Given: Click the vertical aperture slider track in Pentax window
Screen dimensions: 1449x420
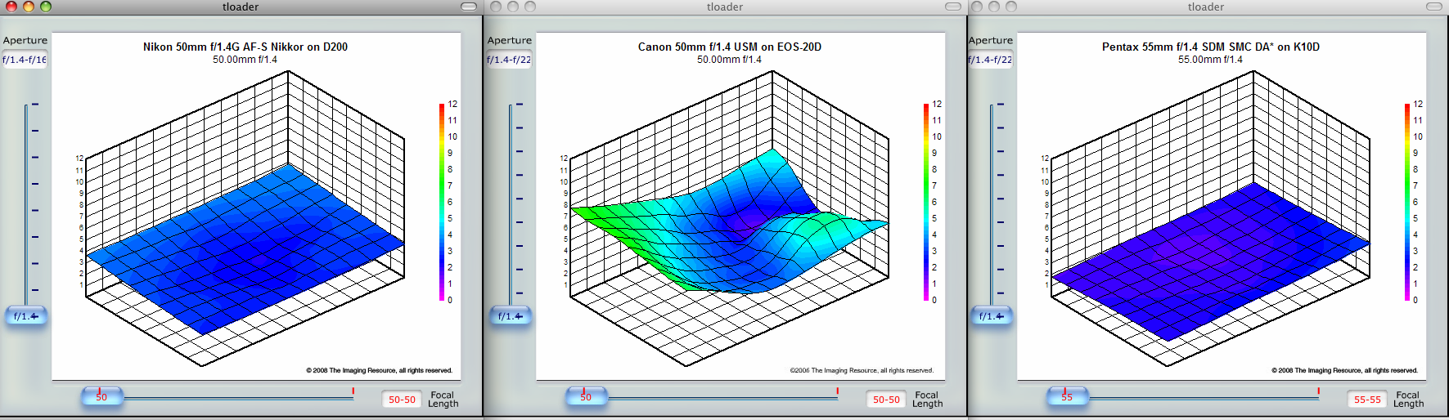Looking at the screenshot, I should 992,204.
